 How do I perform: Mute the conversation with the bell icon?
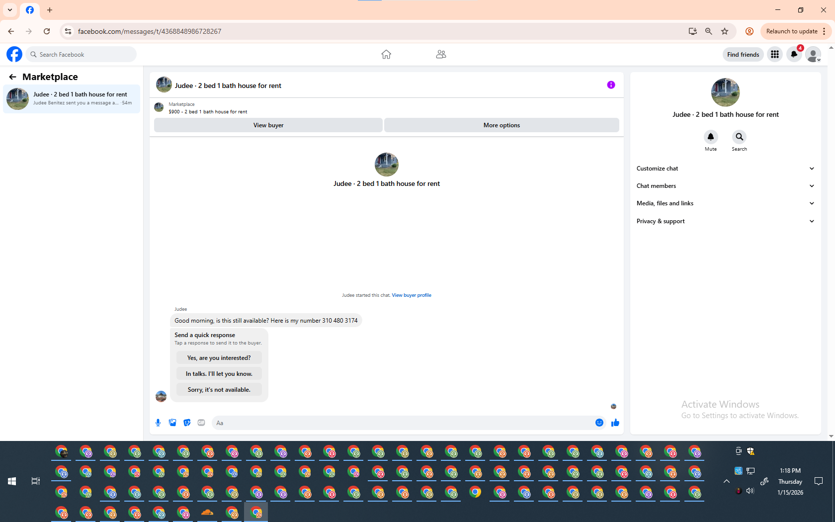(711, 137)
